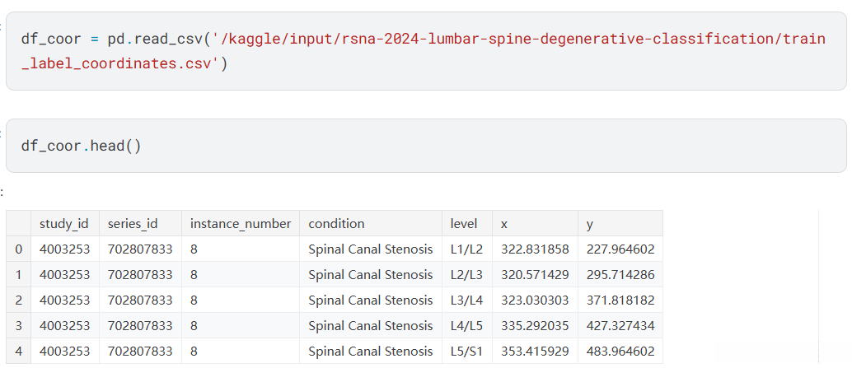
Task: Click the level column header
Action: (464, 223)
